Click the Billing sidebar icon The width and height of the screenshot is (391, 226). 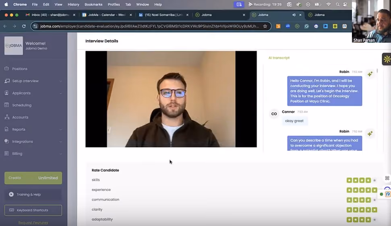point(7,153)
